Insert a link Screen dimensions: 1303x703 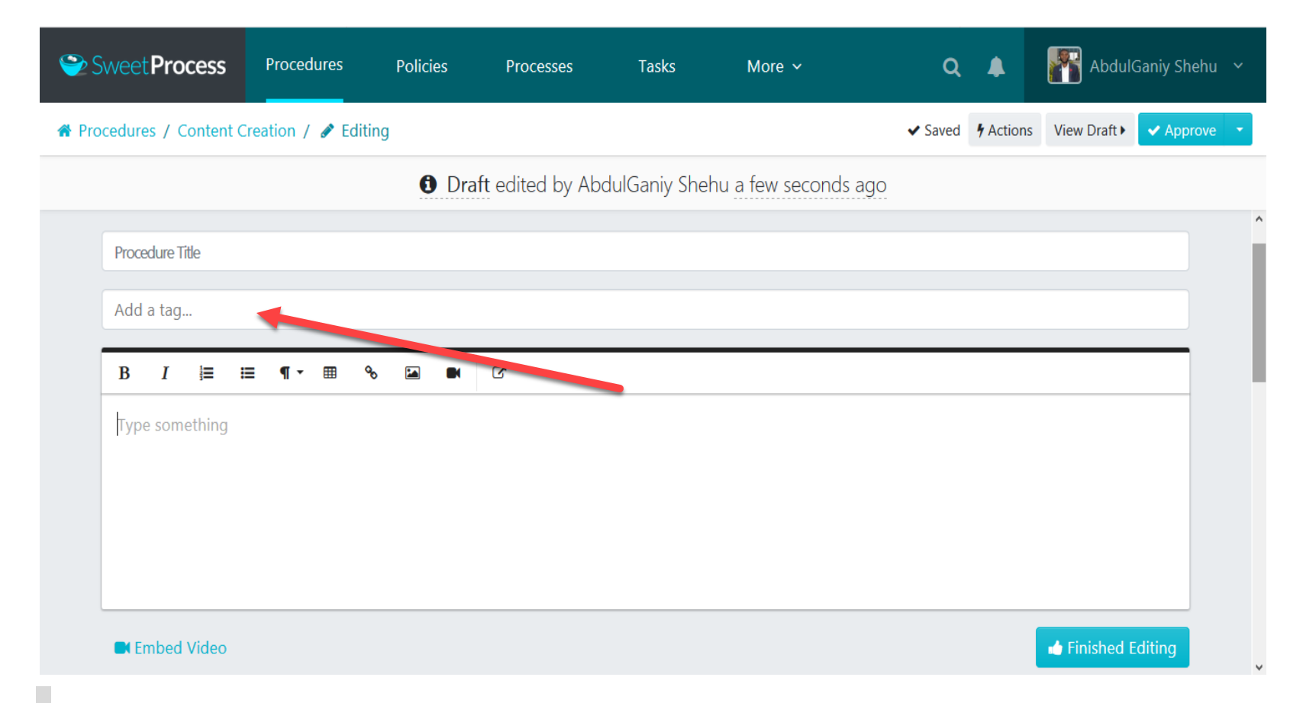click(x=371, y=372)
